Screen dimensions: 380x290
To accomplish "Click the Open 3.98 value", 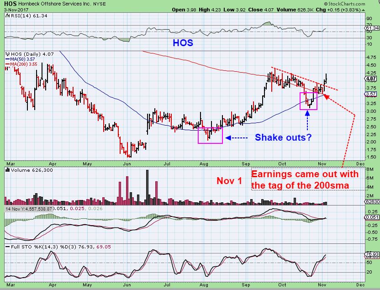I will point(185,10).
